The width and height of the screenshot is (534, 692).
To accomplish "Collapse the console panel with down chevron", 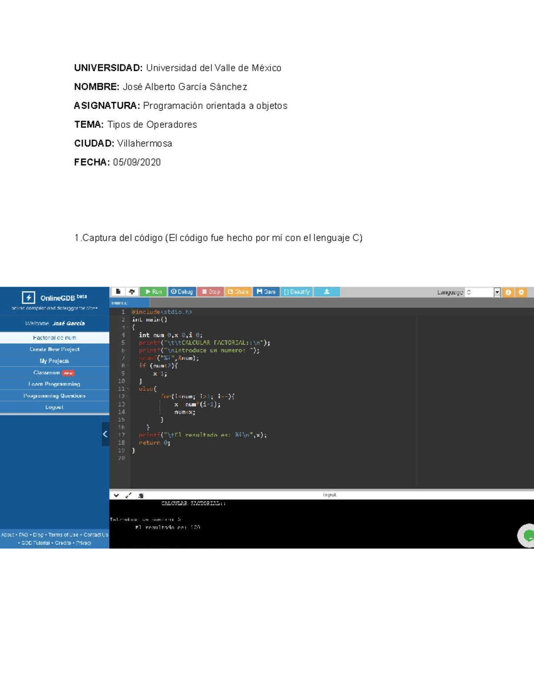I will [116, 495].
